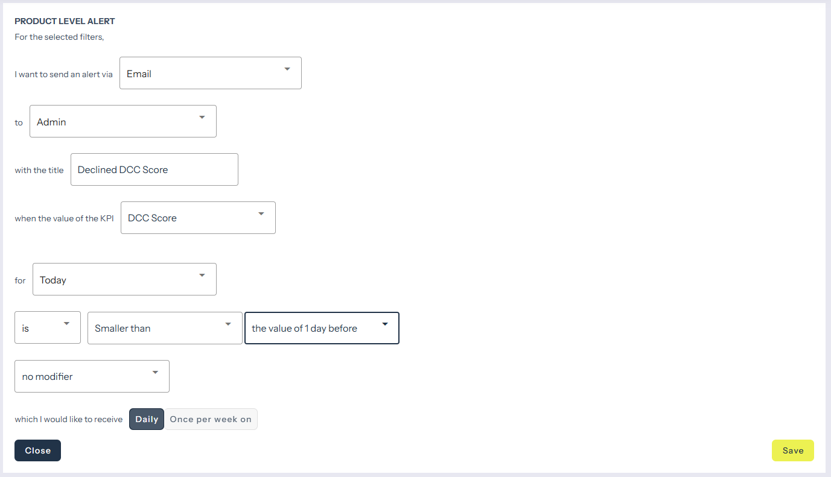The height and width of the screenshot is (477, 831).
Task: Focus the Declined DCC Score title field
Action: tap(154, 169)
